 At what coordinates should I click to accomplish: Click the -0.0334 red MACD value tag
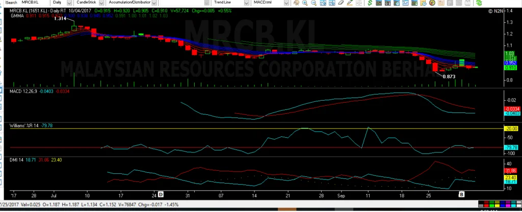(x=512, y=109)
